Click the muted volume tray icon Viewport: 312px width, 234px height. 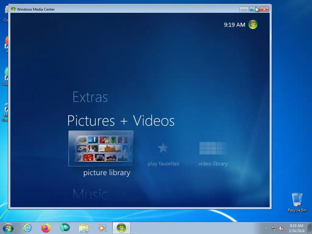click(x=281, y=228)
